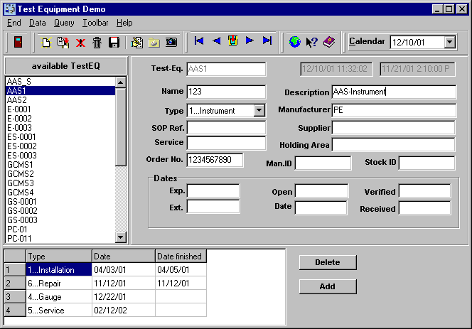
Task: Open the Query menu
Action: [64, 23]
